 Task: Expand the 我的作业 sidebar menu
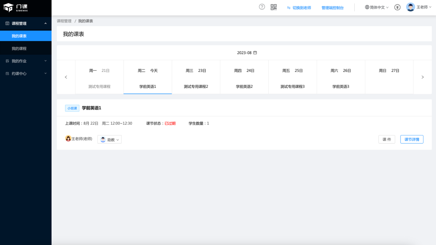click(x=26, y=61)
